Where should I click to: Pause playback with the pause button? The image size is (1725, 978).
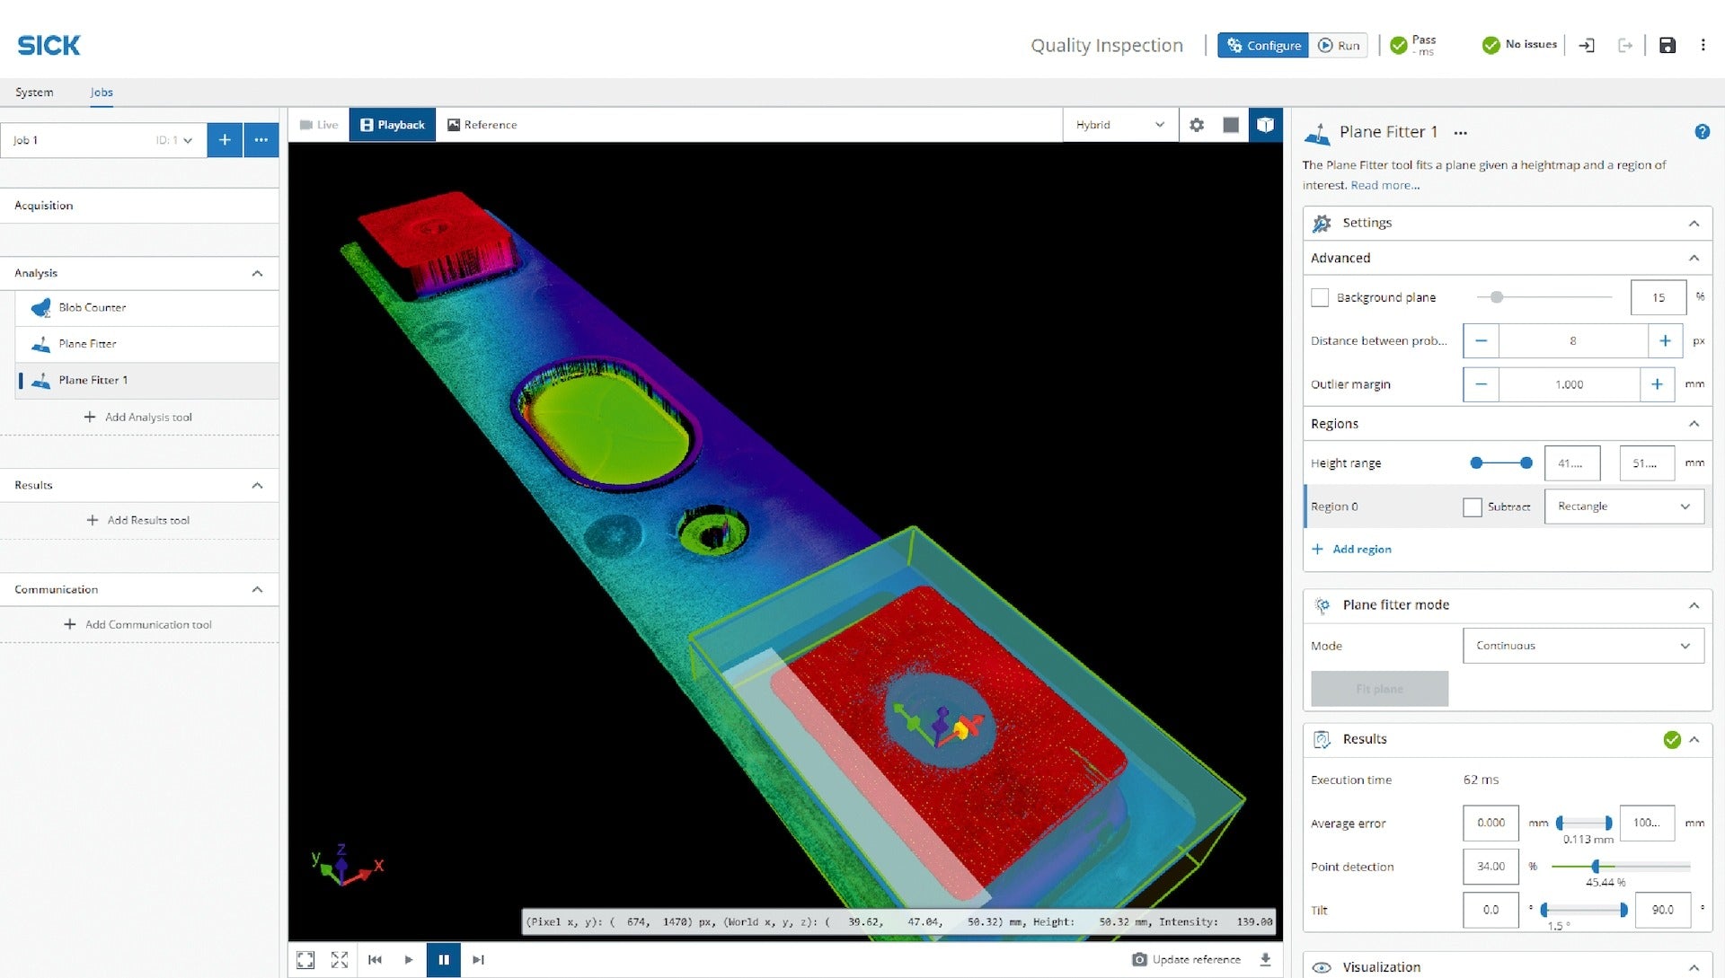(444, 959)
